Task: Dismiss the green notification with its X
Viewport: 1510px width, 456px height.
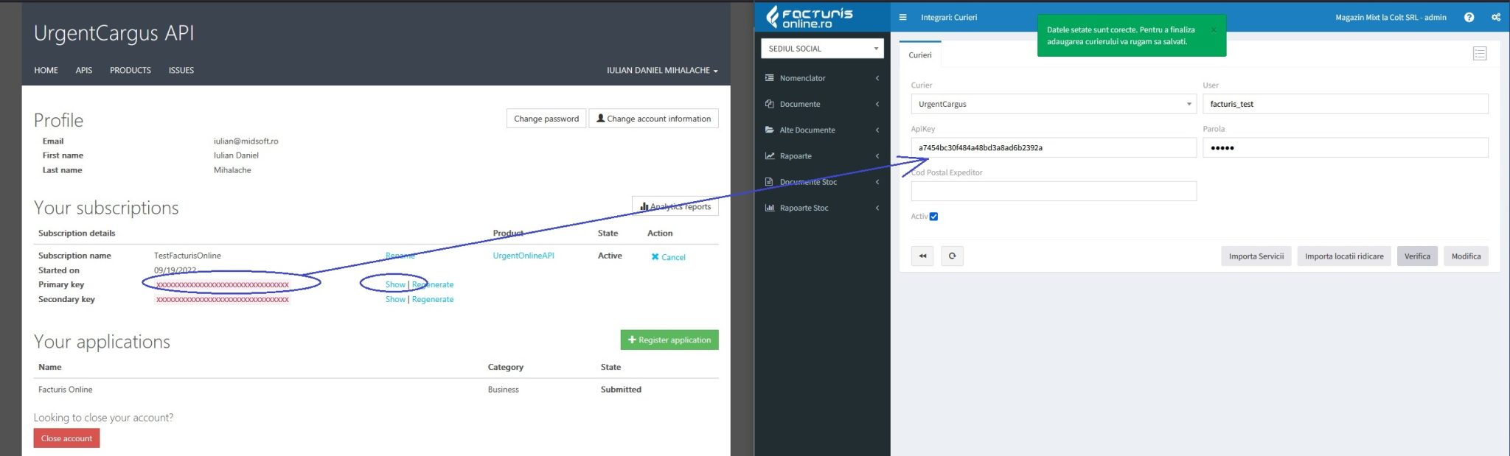Action: pos(1214,30)
